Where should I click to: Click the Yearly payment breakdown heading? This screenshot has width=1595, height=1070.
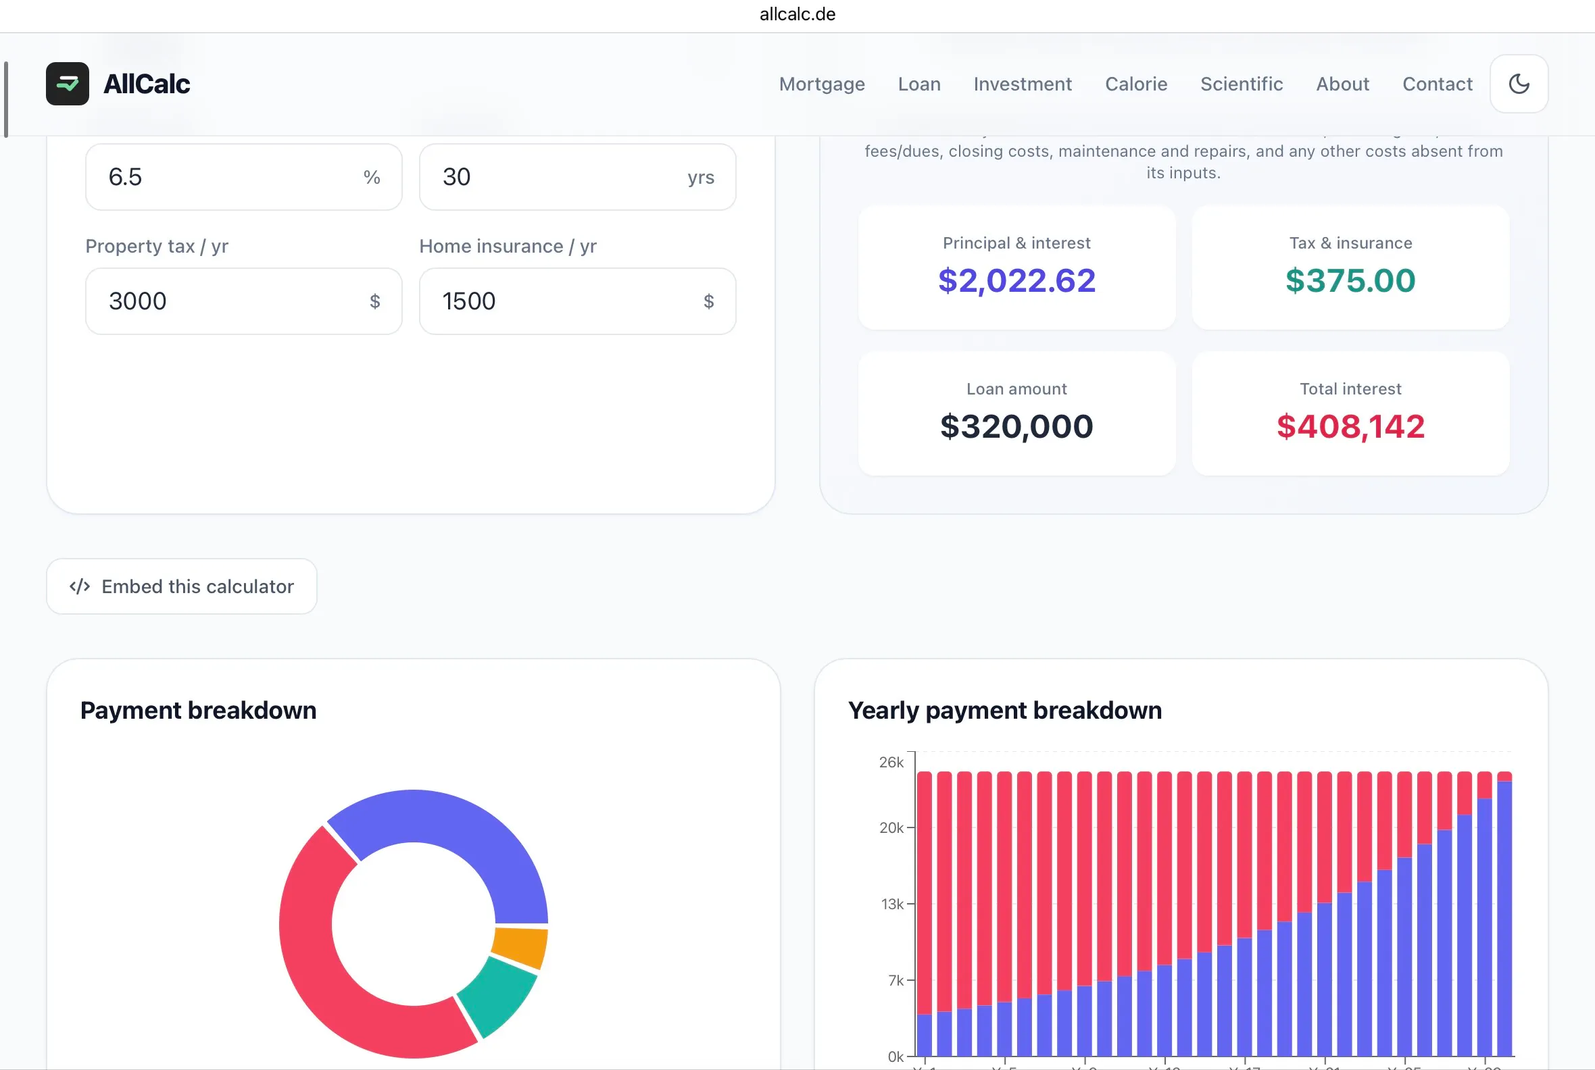(x=1004, y=711)
